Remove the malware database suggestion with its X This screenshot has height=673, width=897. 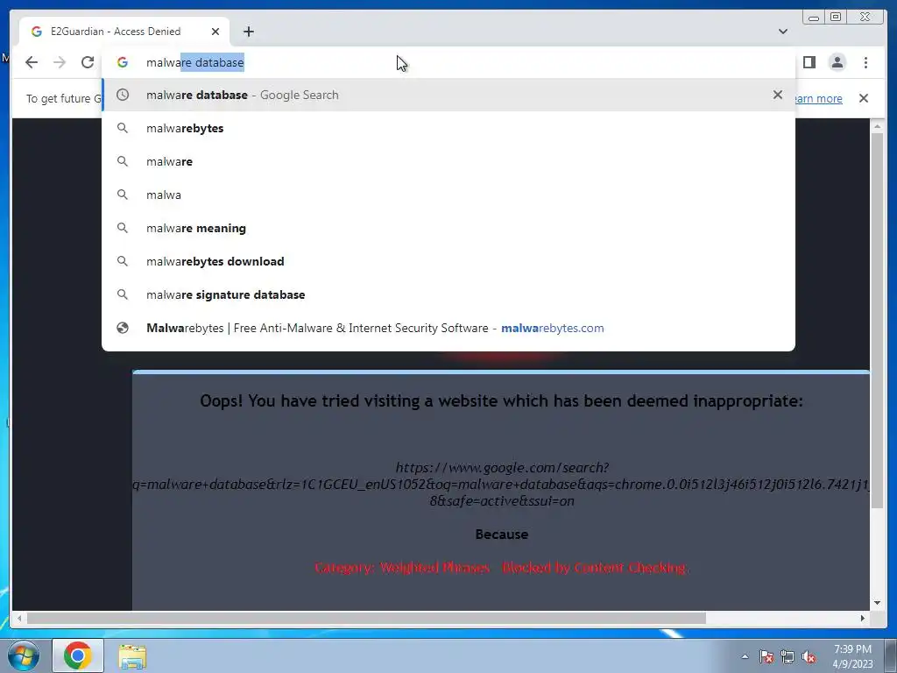pos(778,95)
